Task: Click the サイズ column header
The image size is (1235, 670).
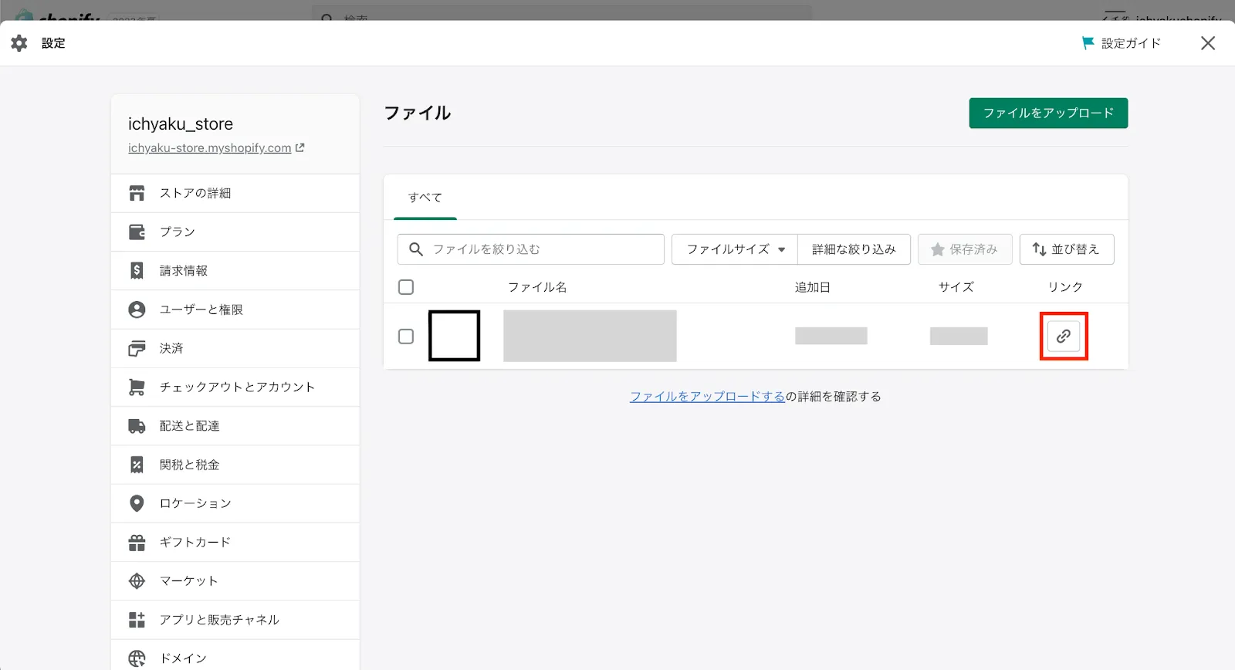Action: pos(956,287)
